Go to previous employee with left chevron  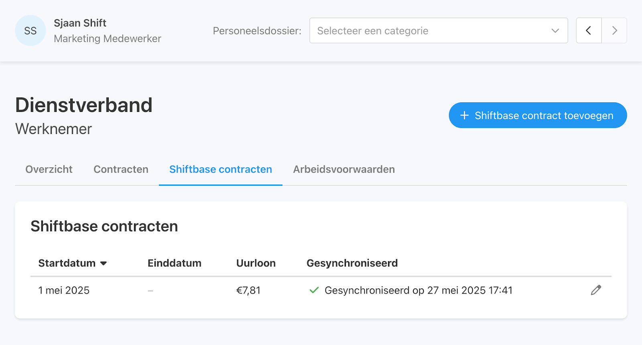(x=589, y=30)
